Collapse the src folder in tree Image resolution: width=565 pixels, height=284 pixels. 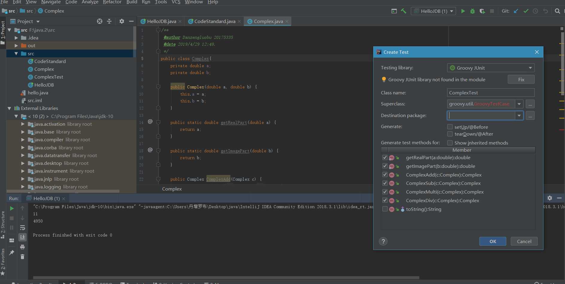[16, 53]
